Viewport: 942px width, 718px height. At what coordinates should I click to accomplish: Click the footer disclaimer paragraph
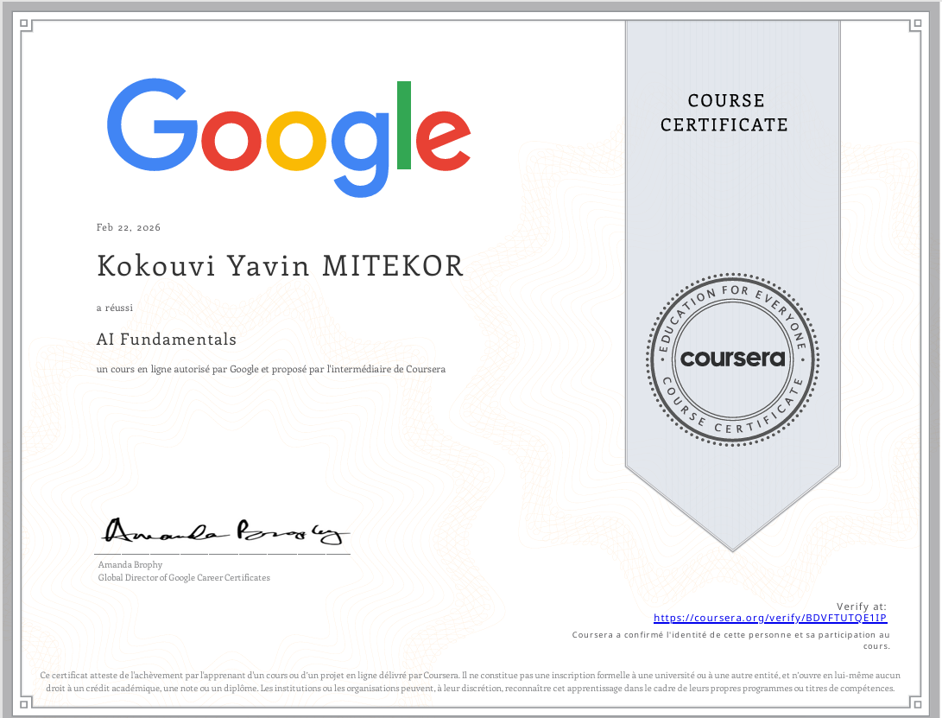[x=471, y=682]
